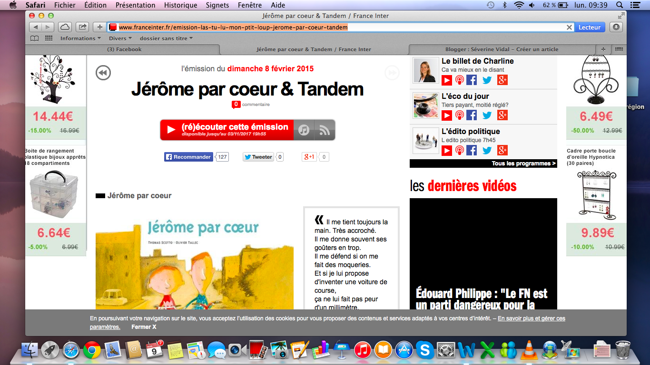This screenshot has width=650, height=365.
Task: Share Le billet de Charline on Twitter
Action: click(x=487, y=80)
